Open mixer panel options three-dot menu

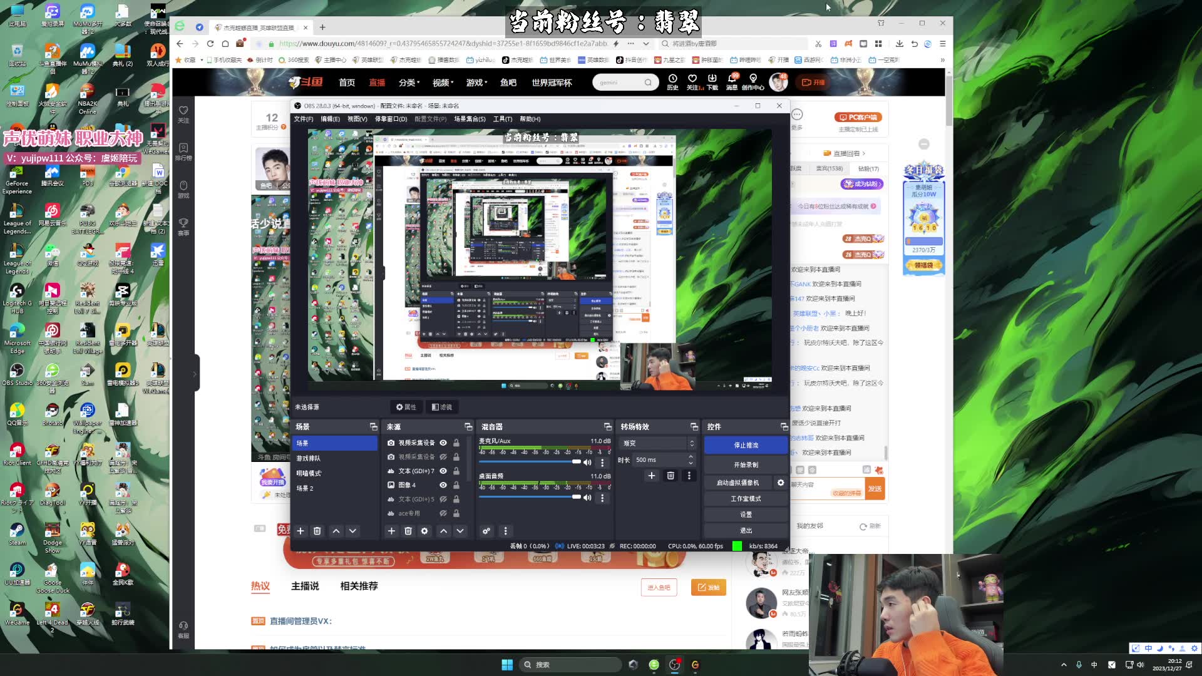(x=506, y=531)
